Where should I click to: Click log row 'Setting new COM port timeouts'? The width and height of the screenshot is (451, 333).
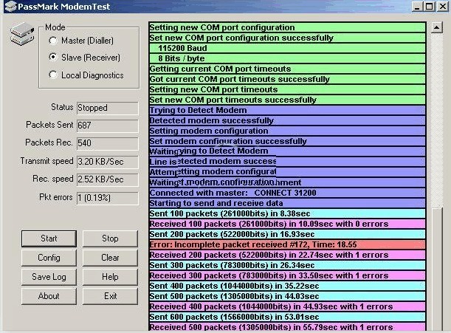[287, 90]
